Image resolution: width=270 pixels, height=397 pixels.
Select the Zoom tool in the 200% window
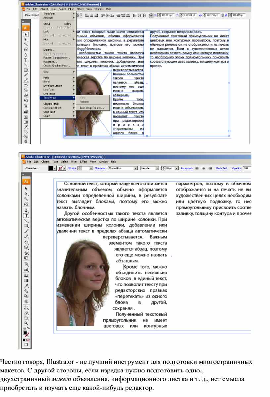click(26, 323)
